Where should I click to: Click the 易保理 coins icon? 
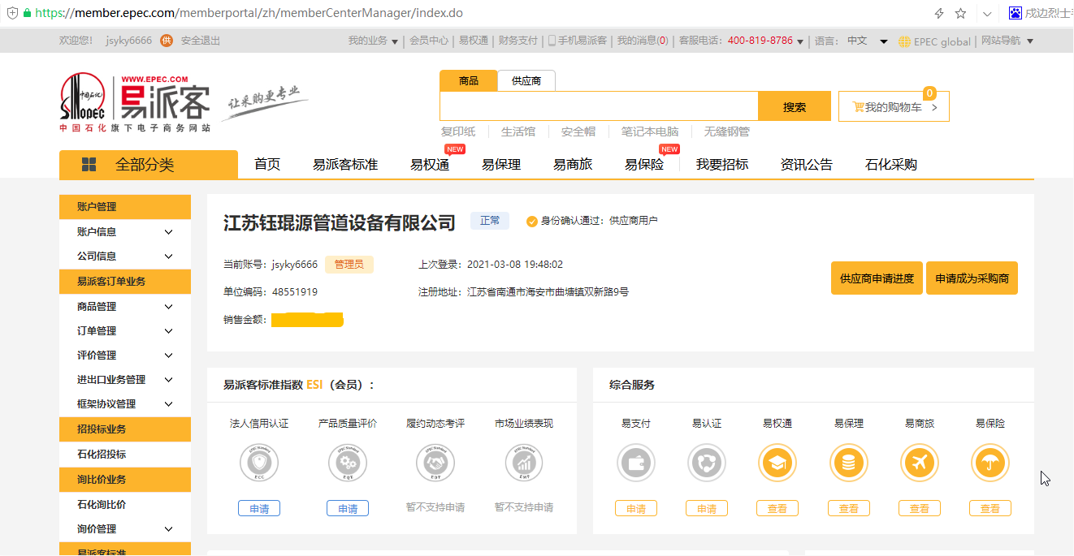click(848, 463)
